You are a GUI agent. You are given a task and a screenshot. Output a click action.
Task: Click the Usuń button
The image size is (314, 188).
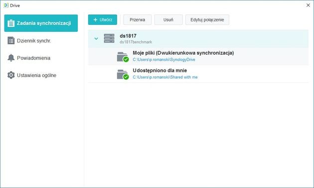coord(168,19)
